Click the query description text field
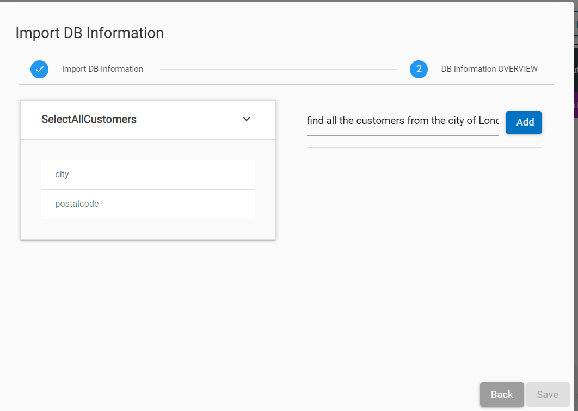Viewport: 578px width, 411px height. pyautogui.click(x=402, y=121)
